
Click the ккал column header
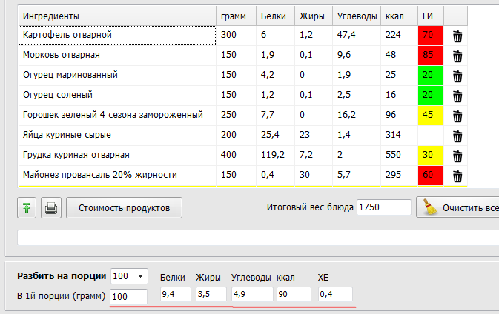[399, 16]
